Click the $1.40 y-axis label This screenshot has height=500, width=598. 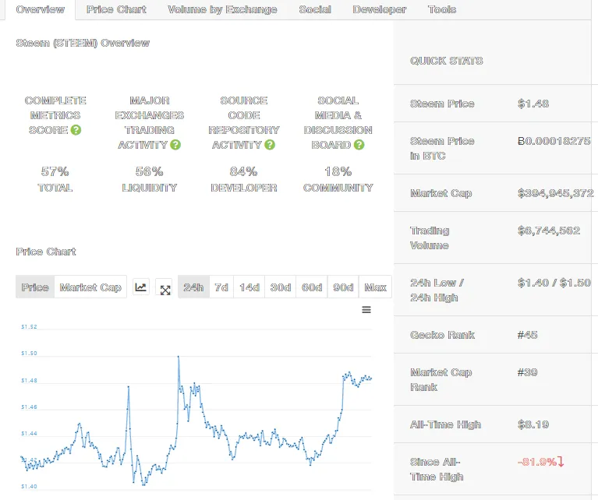(x=29, y=486)
